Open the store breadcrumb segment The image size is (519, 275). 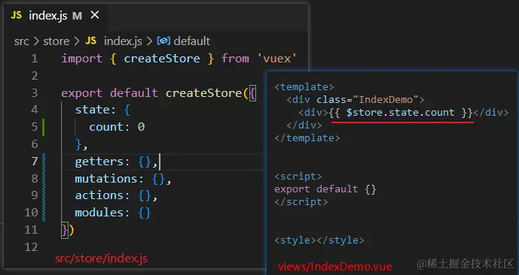(56, 41)
